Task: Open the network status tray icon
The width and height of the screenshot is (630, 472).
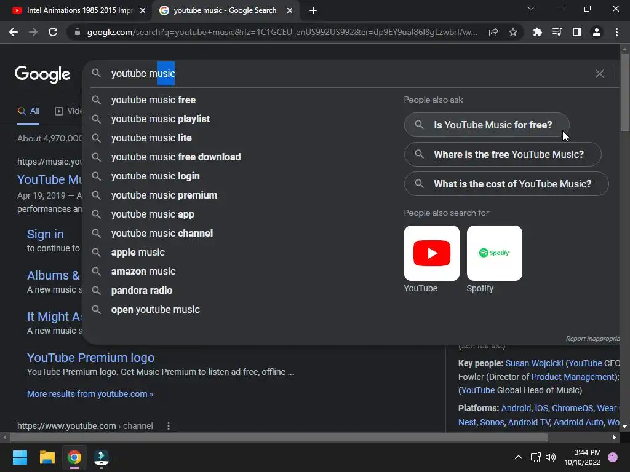Action: point(536,457)
